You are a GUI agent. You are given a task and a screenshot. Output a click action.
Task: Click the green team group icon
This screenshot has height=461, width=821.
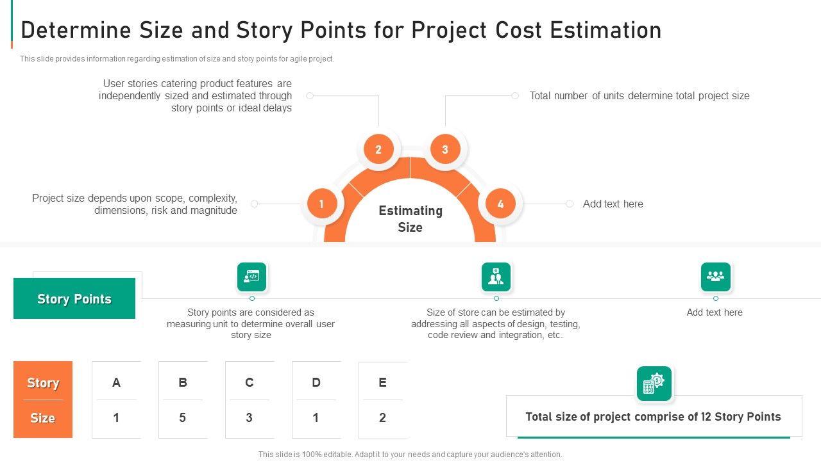click(x=715, y=277)
